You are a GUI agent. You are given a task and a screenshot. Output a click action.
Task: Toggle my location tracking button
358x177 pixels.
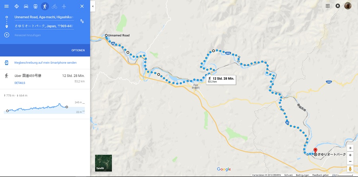[350, 148]
